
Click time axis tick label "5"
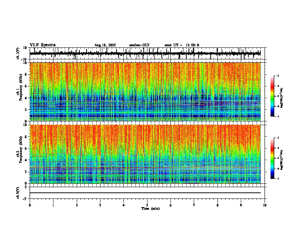(x=147, y=205)
